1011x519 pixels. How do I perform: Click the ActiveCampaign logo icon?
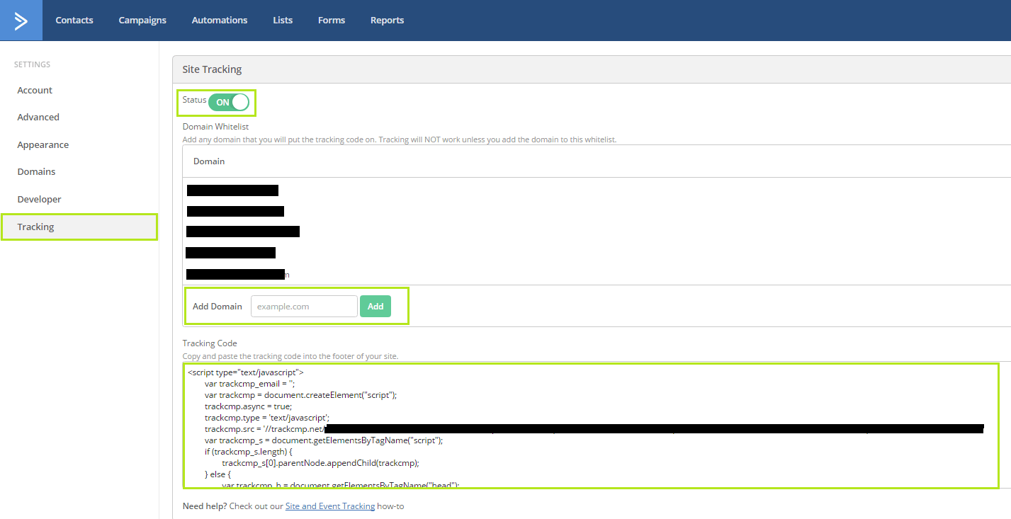21,21
